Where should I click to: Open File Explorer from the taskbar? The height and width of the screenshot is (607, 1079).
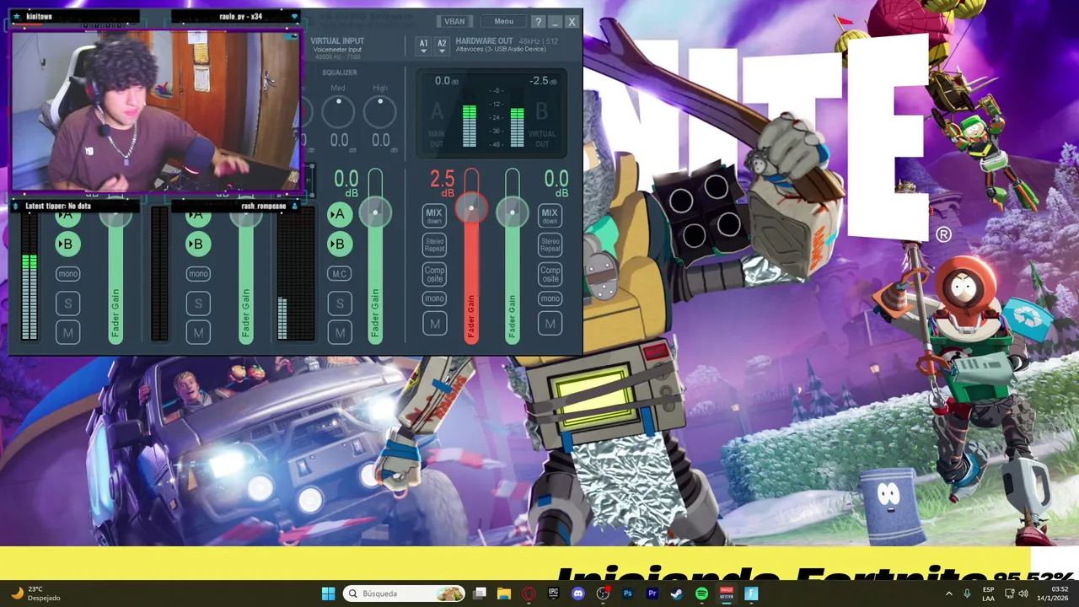(x=504, y=594)
